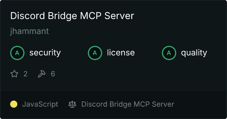Click the letter A inside security badge
The height and width of the screenshot is (119, 227).
[x=17, y=53]
